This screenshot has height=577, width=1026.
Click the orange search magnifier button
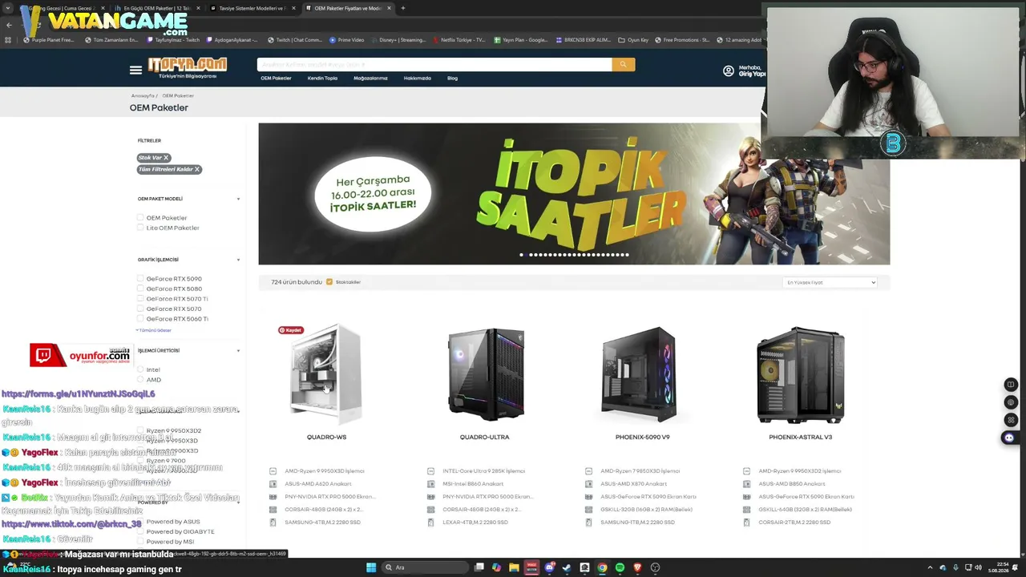coord(623,64)
